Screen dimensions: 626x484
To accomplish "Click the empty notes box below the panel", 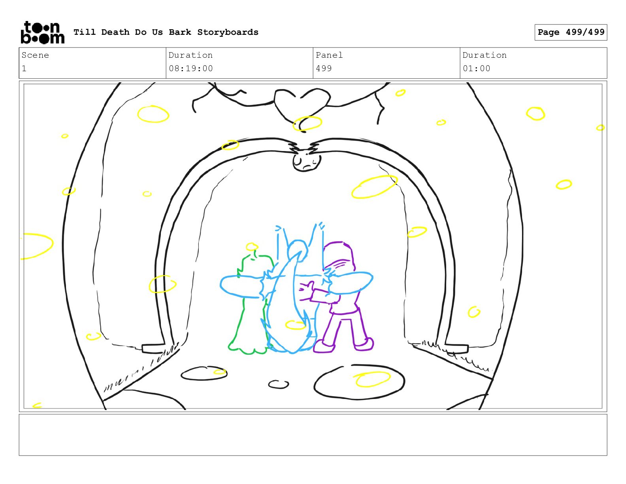I will pyautogui.click(x=313, y=435).
